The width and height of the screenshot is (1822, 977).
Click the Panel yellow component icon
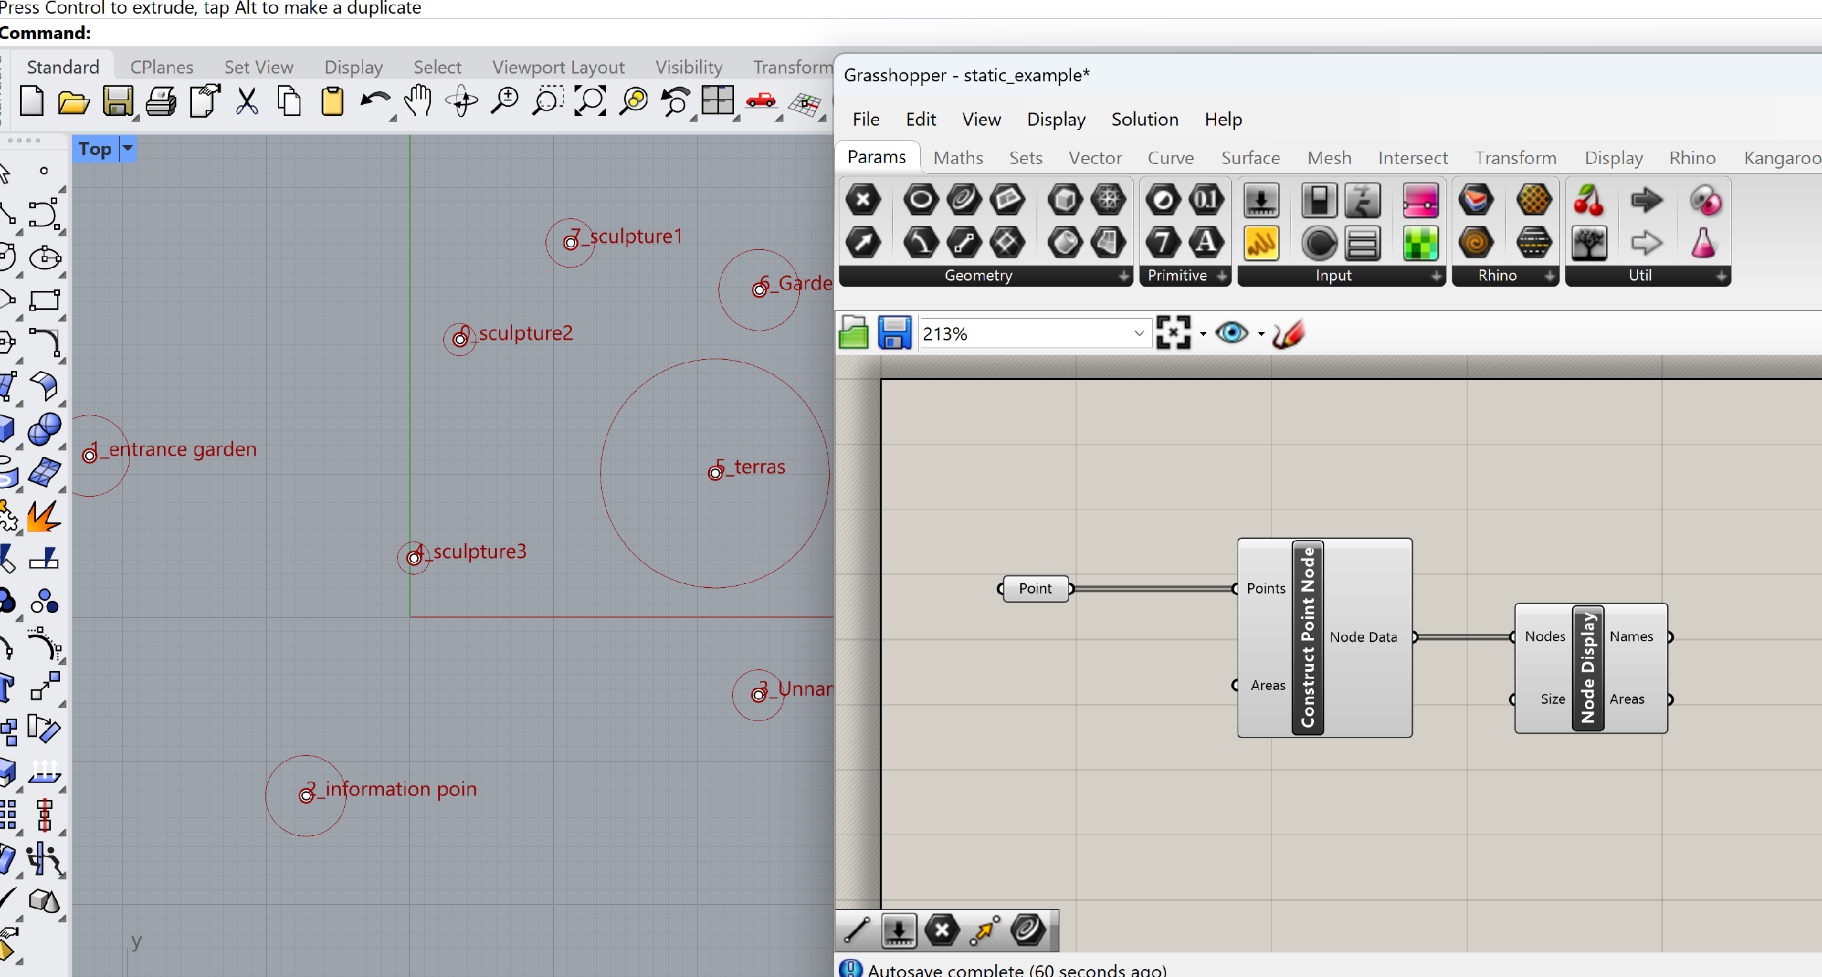point(1260,243)
